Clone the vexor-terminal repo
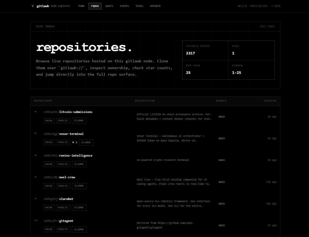The height and width of the screenshot is (237, 309). [86, 142]
